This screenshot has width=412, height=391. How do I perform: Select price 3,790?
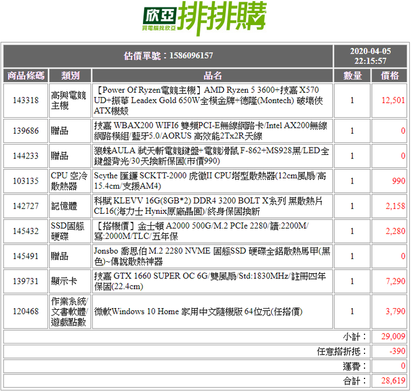[x=395, y=312]
